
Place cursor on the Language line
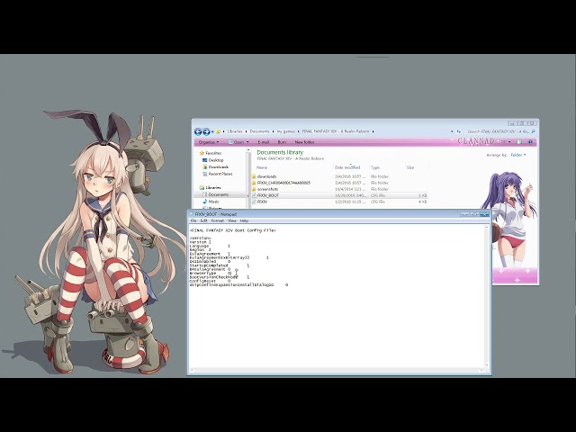210,246
